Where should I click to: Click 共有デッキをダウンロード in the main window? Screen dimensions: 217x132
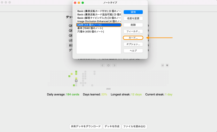click(86, 127)
